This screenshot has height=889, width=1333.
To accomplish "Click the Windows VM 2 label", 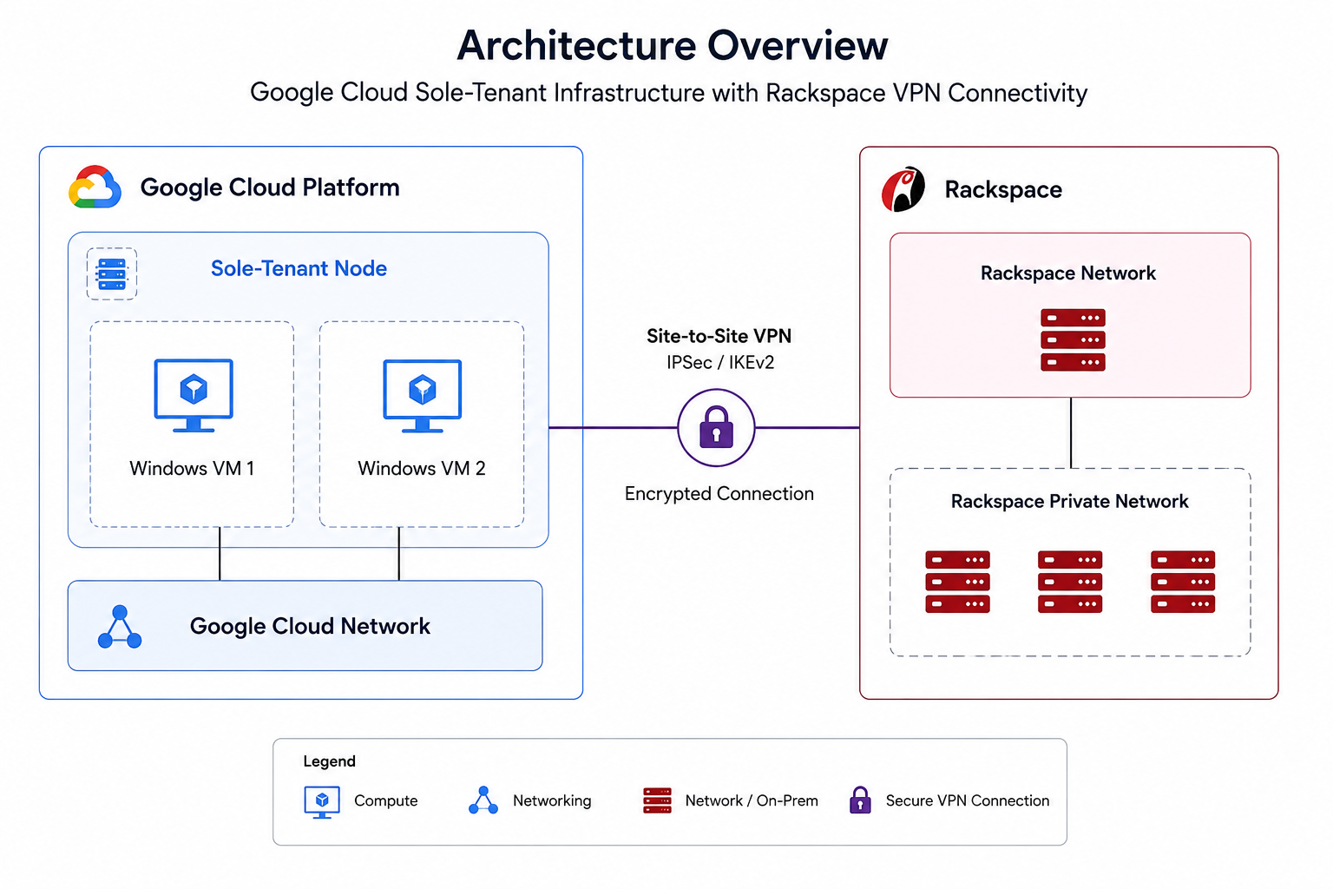I will pyautogui.click(x=422, y=469).
